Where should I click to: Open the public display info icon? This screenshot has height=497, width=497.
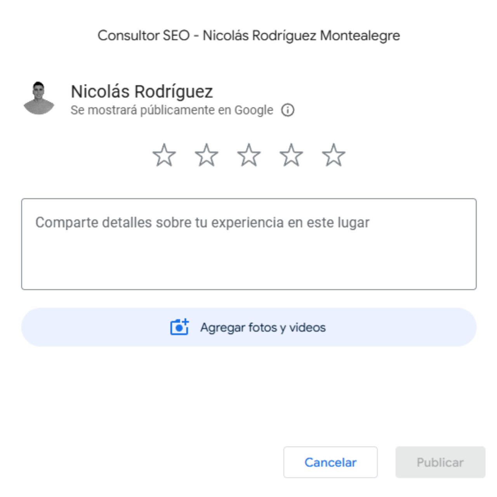[x=288, y=110]
